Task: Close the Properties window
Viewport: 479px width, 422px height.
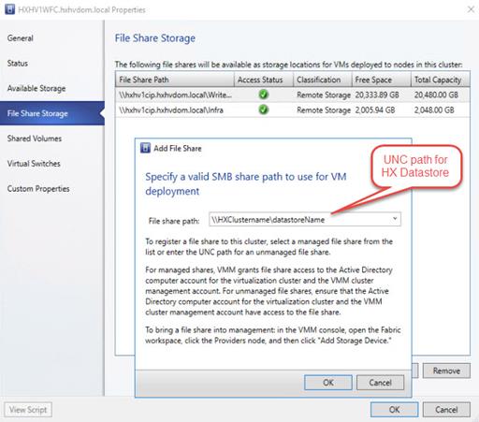Action: (x=471, y=9)
